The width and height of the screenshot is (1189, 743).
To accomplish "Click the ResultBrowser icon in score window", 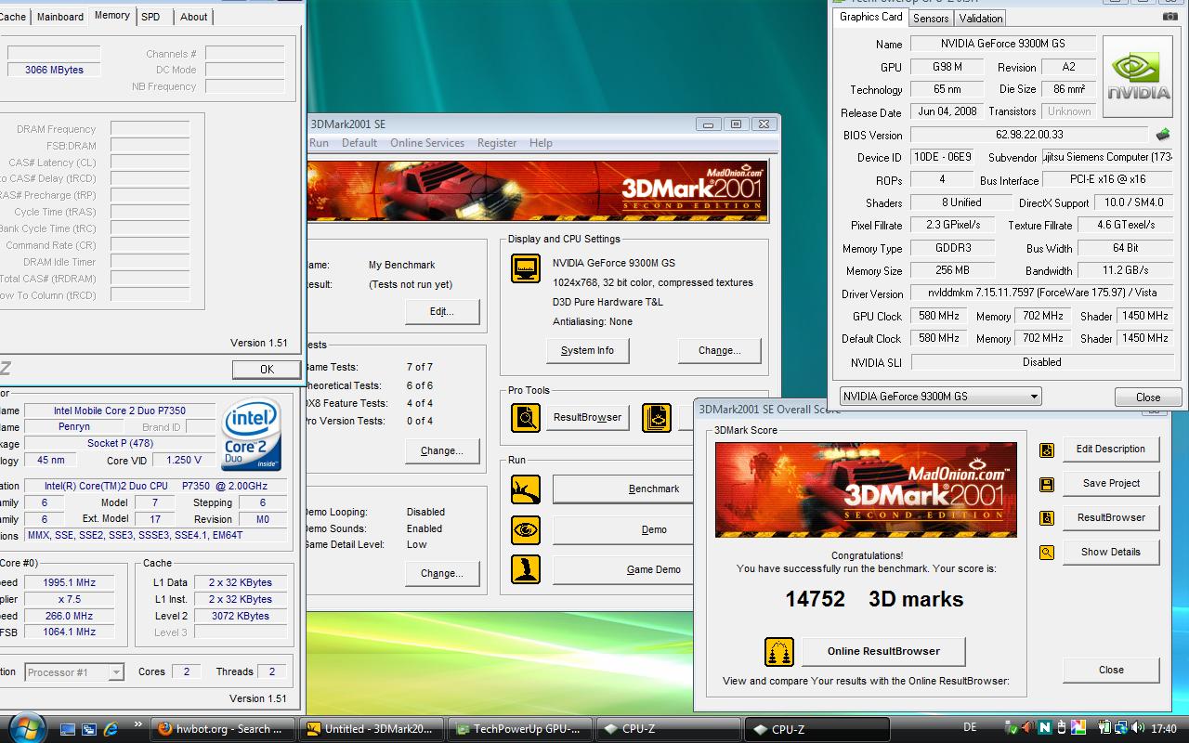I will pos(1047,518).
